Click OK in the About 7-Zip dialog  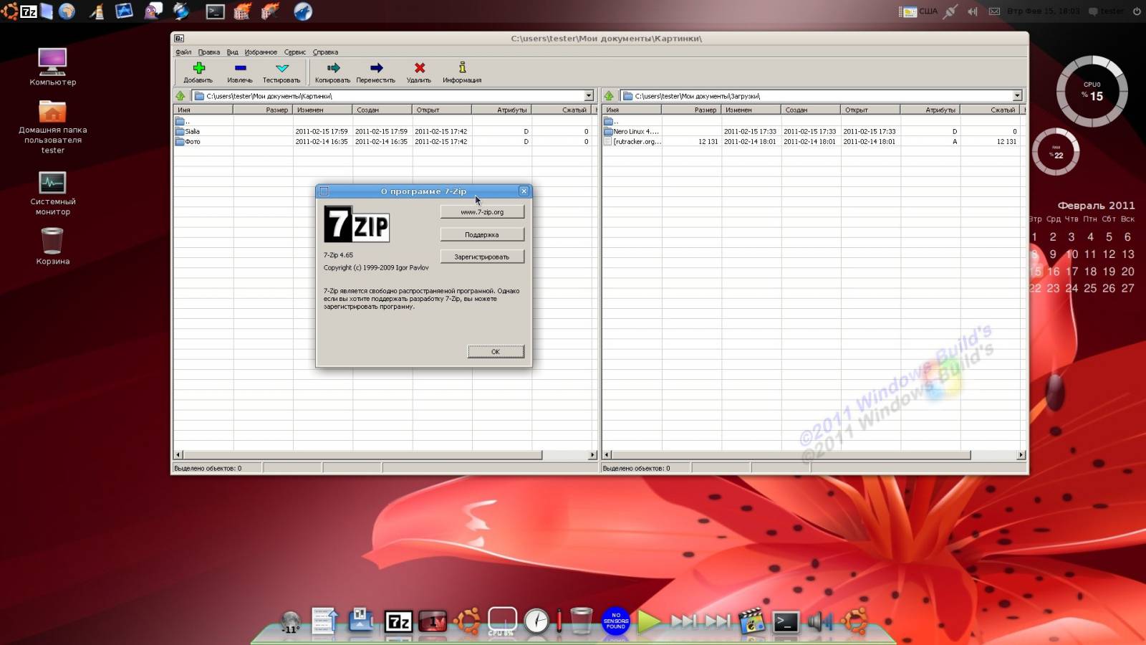click(496, 351)
